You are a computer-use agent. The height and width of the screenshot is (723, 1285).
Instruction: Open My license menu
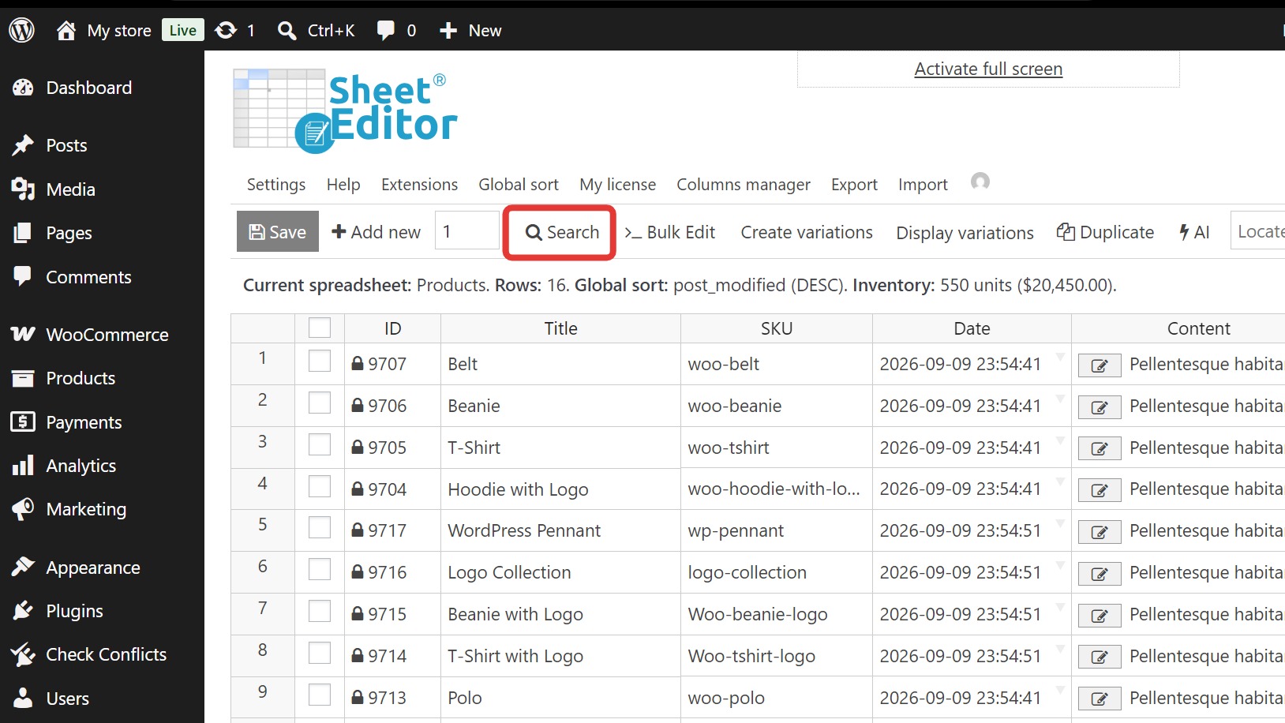(617, 185)
